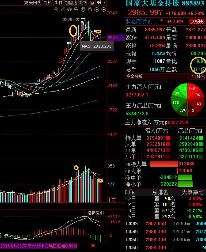
Task: Click the 最低 2836.334 value
Action: [x=196, y=45]
